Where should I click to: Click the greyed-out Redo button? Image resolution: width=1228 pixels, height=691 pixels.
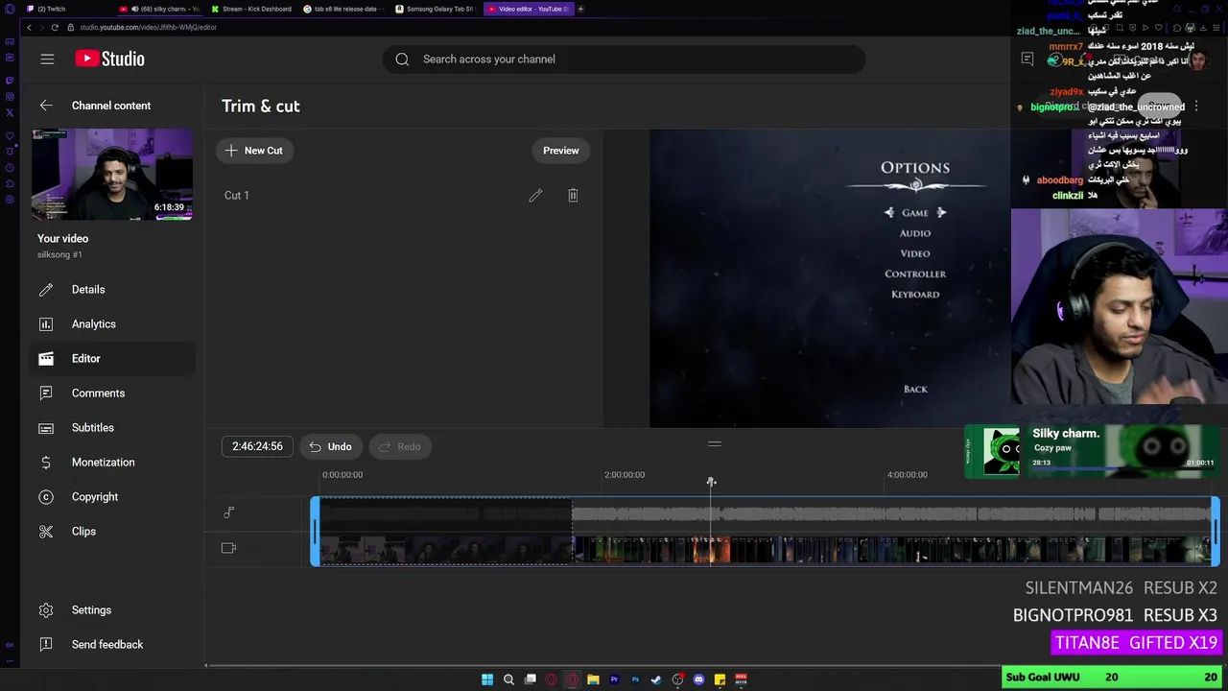coord(399,446)
